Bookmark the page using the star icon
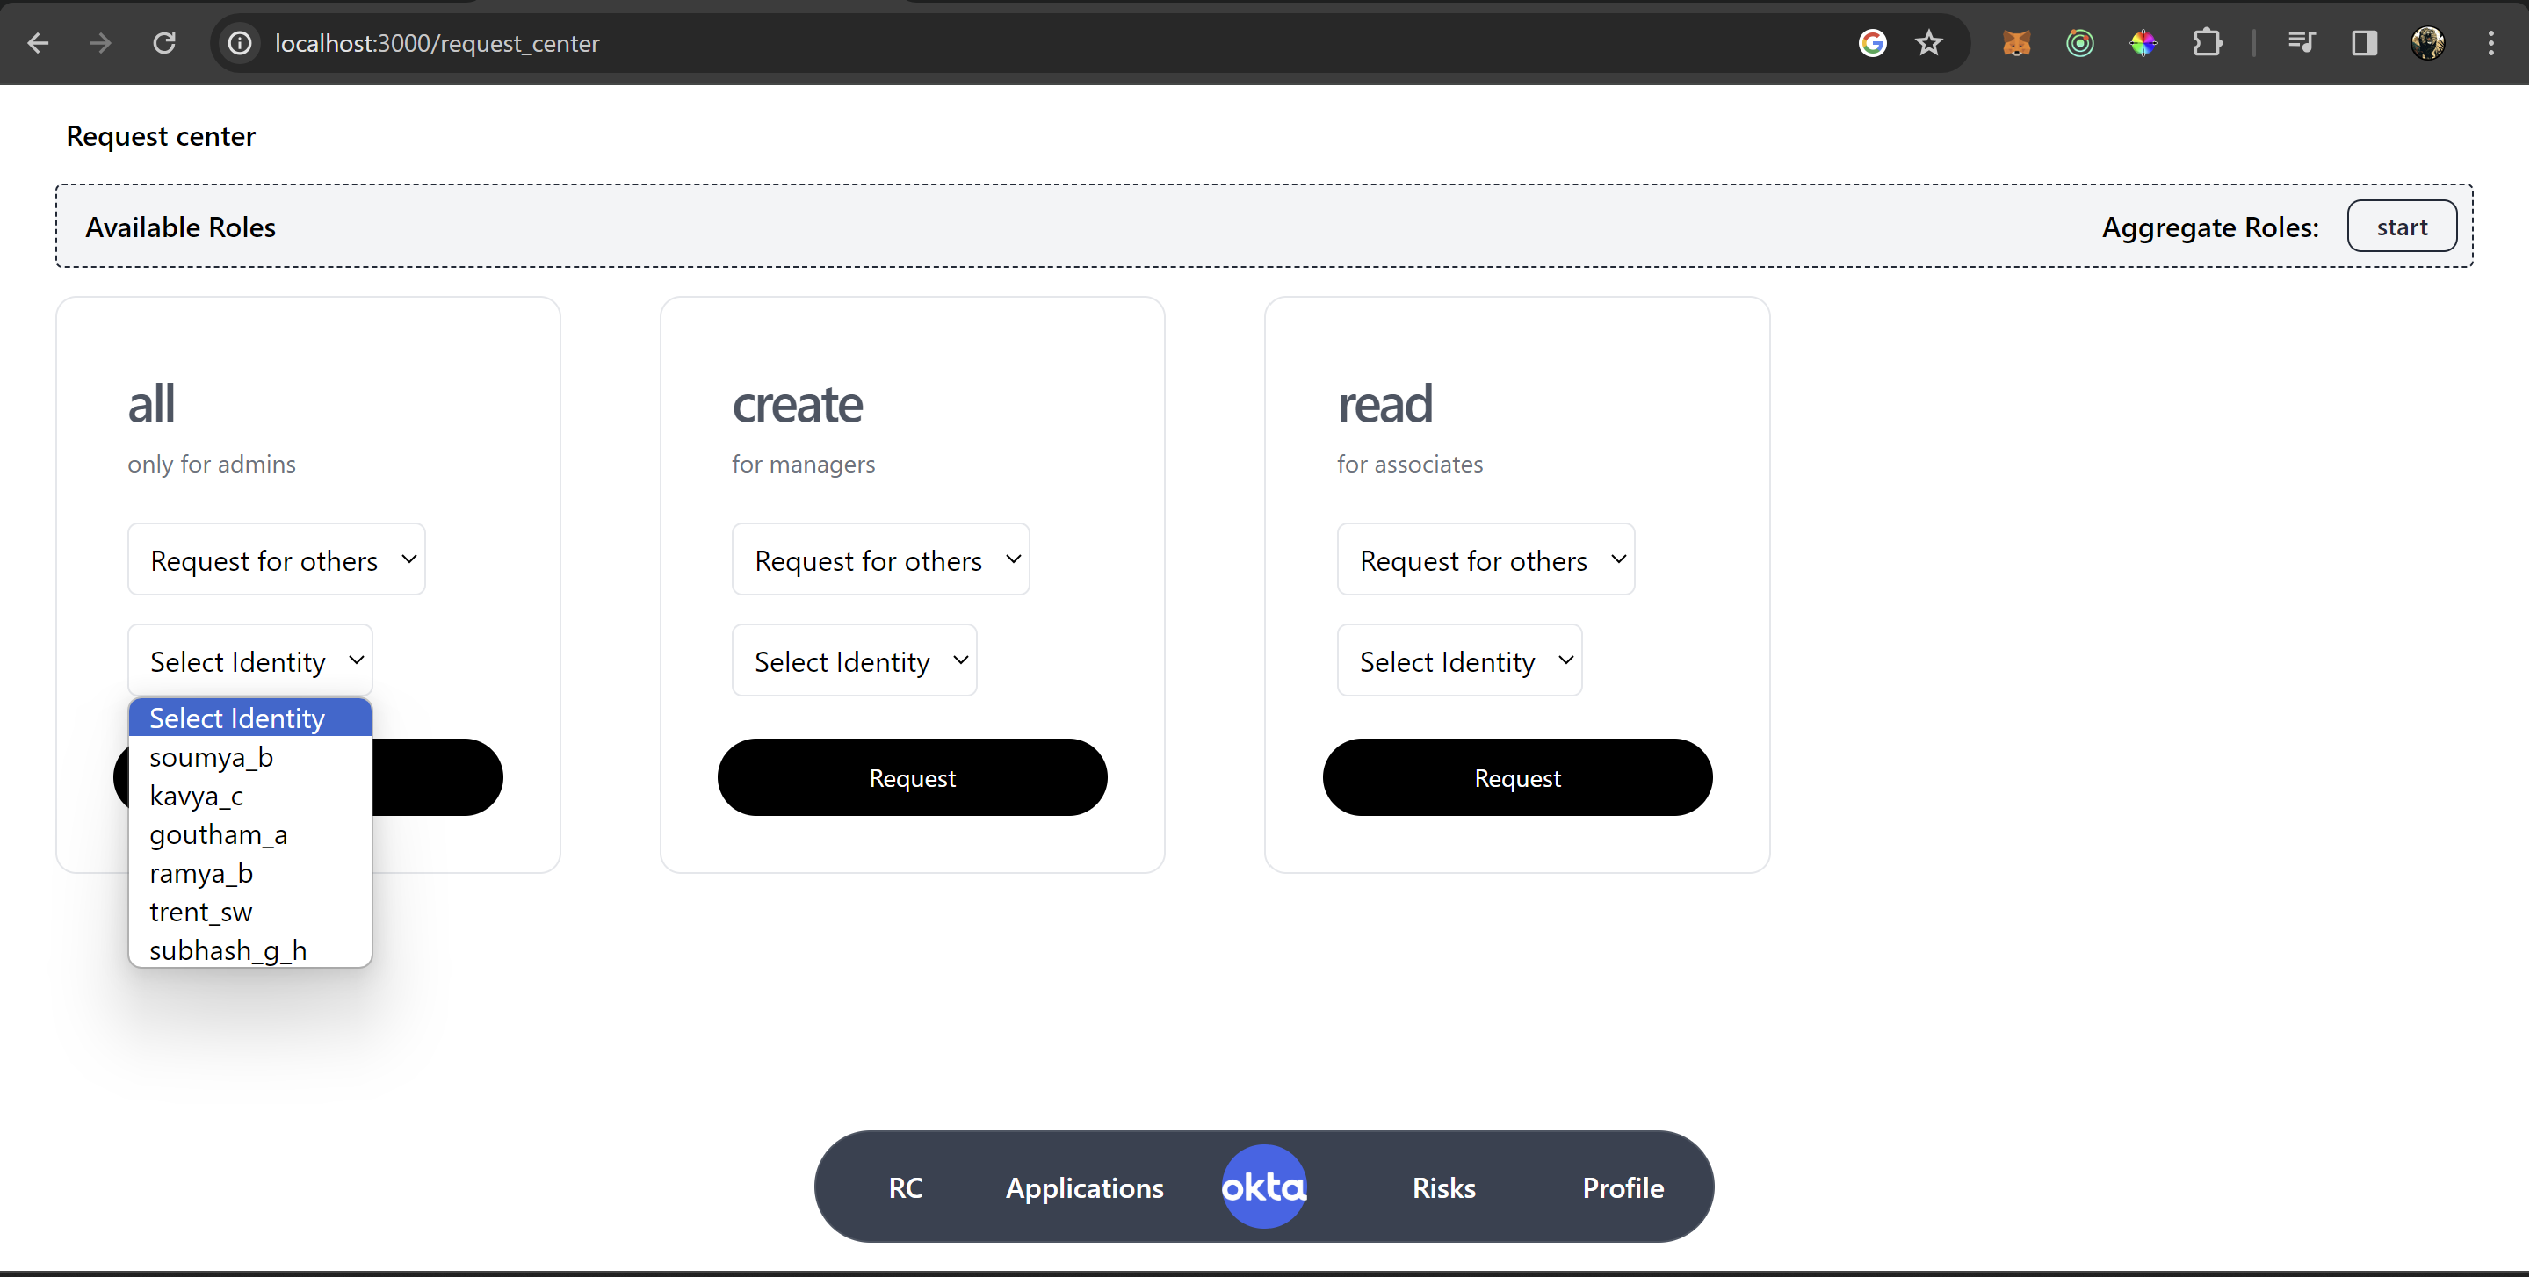Image resolution: width=2530 pixels, height=1277 pixels. (1928, 42)
